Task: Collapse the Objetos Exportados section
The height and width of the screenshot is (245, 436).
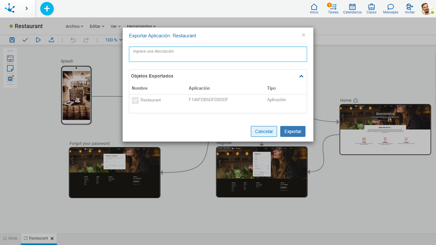Action: pyautogui.click(x=301, y=76)
